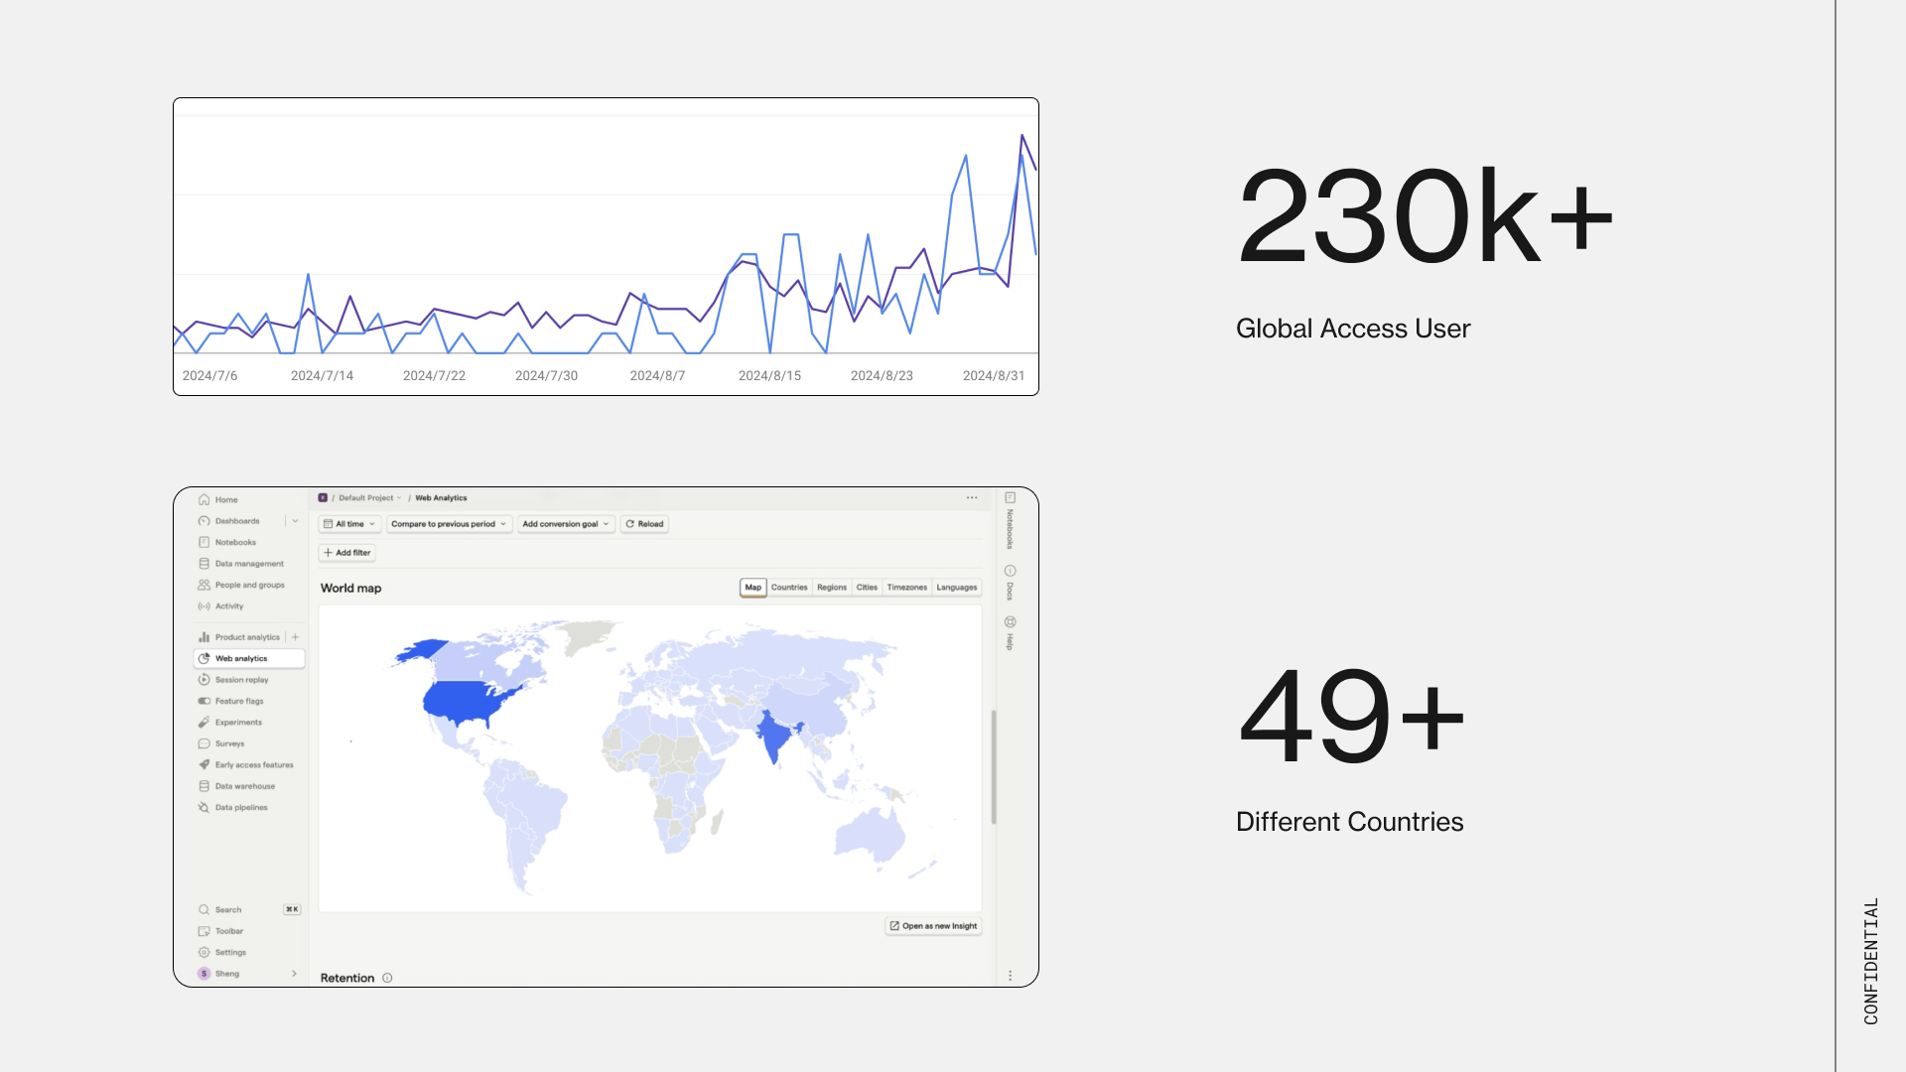The width and height of the screenshot is (1906, 1072).
Task: Open the Home page in the sidebar
Action: (x=225, y=499)
